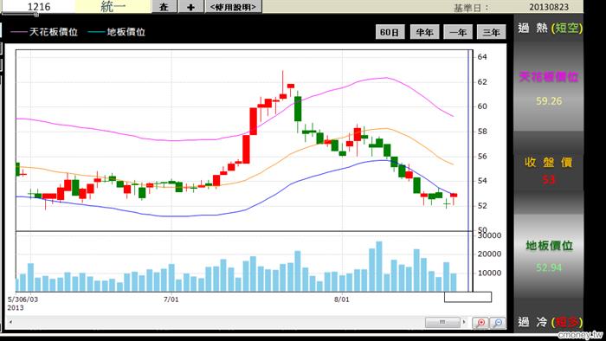Click the empty box below the chart

[467, 297]
